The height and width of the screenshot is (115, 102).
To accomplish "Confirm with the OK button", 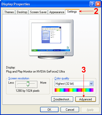I will click(x=49, y=110).
